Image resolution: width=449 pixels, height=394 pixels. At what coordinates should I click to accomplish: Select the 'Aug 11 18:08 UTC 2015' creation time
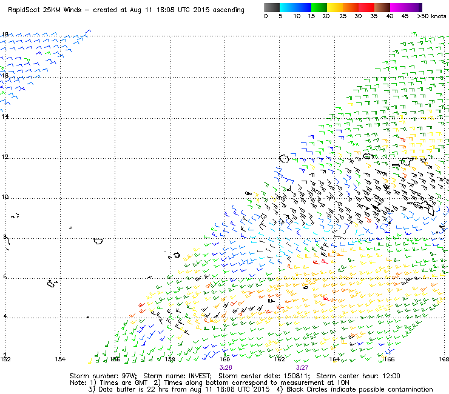(170, 10)
